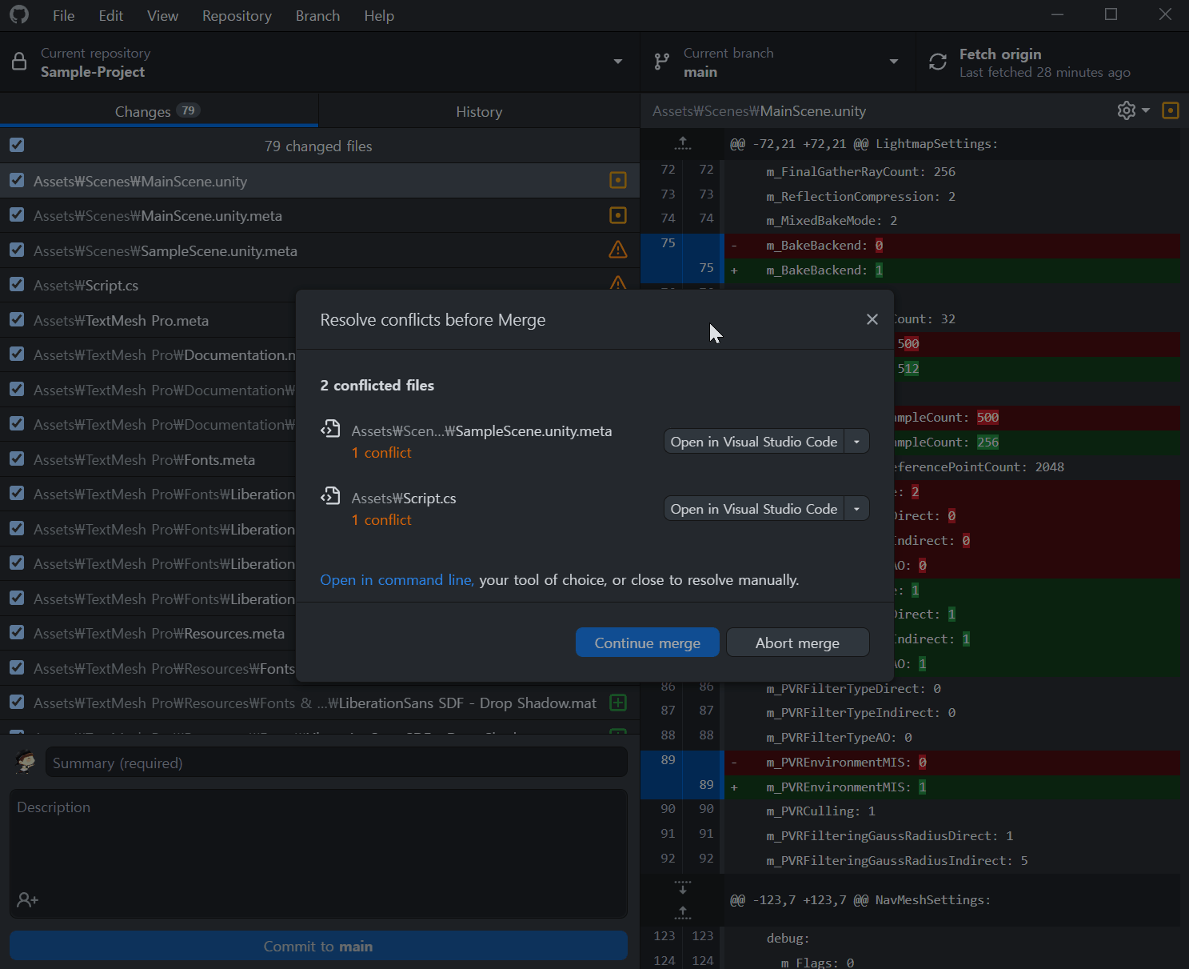Click the GitHub Desktop logo icon

click(x=19, y=14)
